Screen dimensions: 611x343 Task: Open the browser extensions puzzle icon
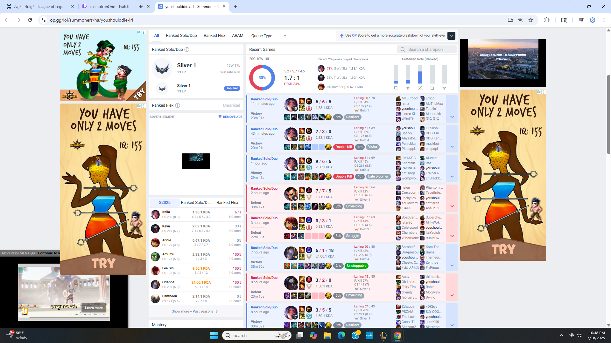[x=547, y=20]
